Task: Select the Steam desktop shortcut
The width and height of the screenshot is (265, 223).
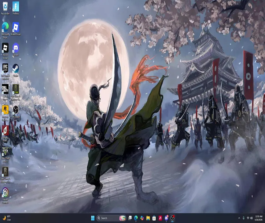Action: click(x=16, y=70)
